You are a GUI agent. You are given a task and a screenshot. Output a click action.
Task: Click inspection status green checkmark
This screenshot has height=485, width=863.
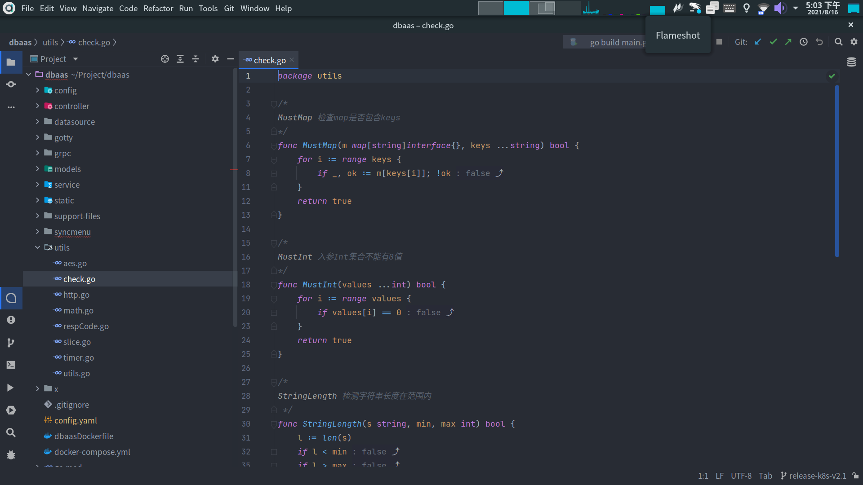click(832, 76)
